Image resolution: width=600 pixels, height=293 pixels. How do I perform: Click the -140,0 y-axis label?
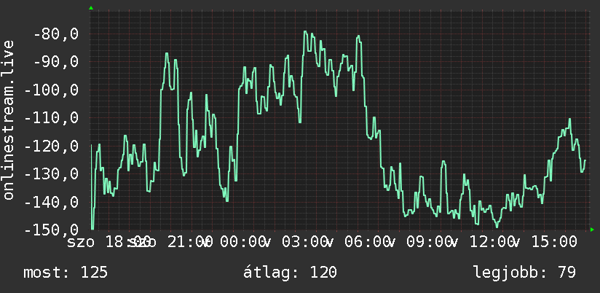52,202
